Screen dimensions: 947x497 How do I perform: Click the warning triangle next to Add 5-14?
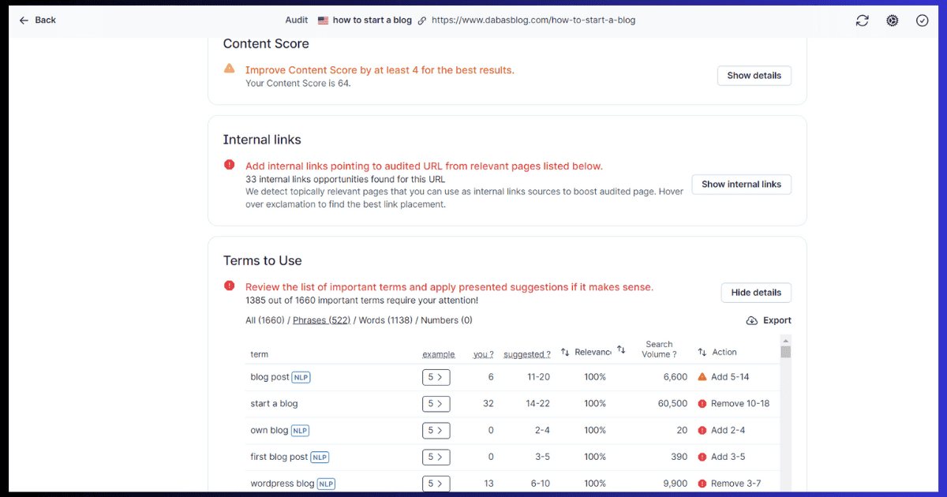pyautogui.click(x=702, y=376)
